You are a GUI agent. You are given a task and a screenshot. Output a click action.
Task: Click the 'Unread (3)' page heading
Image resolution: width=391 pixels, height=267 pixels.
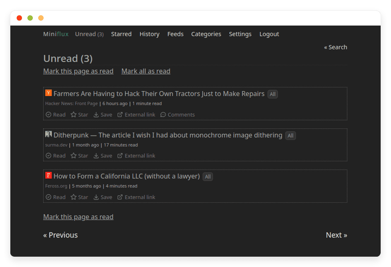point(68,59)
